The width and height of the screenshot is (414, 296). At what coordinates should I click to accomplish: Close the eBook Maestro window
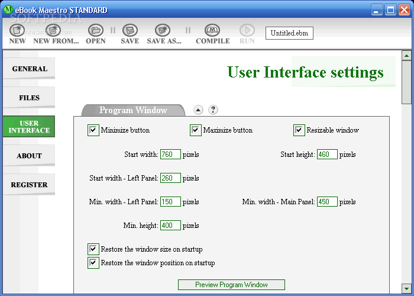tap(404, 10)
